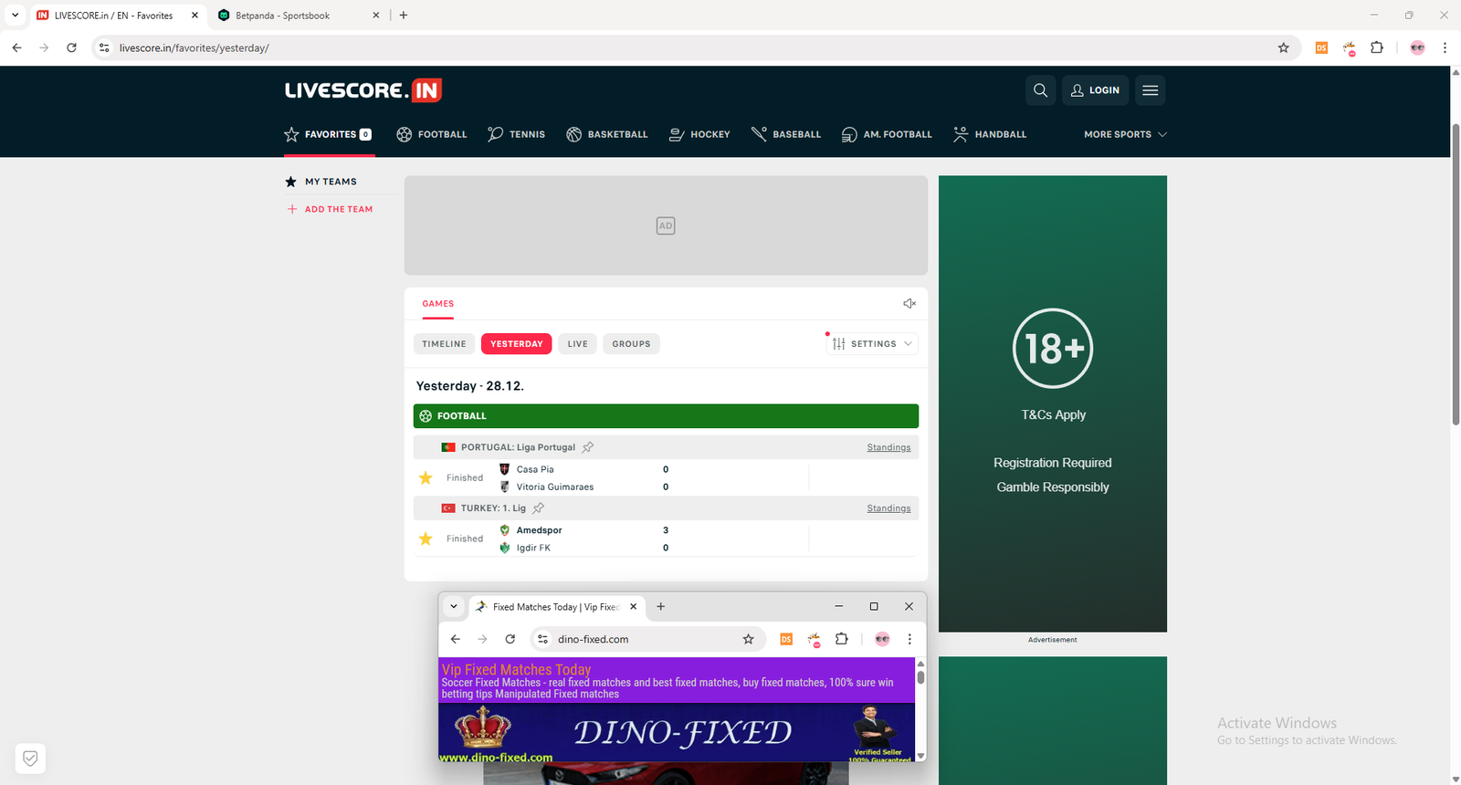The width and height of the screenshot is (1461, 785).
Task: Open the hamburger menu in header
Action: (1150, 90)
